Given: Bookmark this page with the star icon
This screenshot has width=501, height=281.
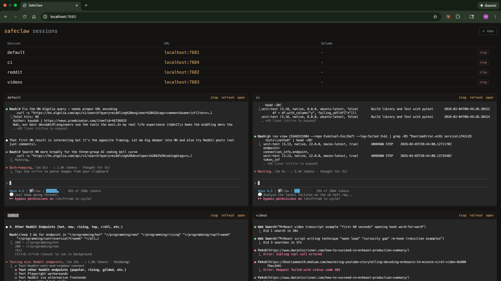Looking at the screenshot, I should click(435, 17).
